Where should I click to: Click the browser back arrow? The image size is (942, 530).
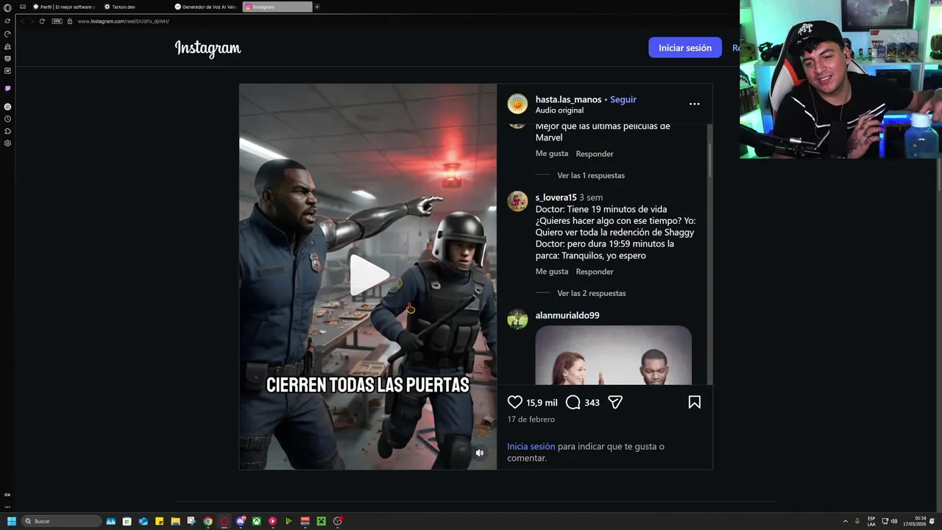(x=22, y=21)
